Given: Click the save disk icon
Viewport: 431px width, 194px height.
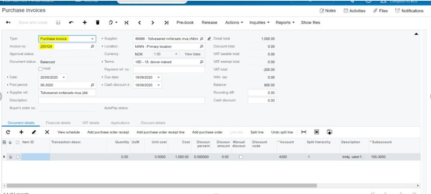Looking at the screenshot, I should (x=58, y=22).
